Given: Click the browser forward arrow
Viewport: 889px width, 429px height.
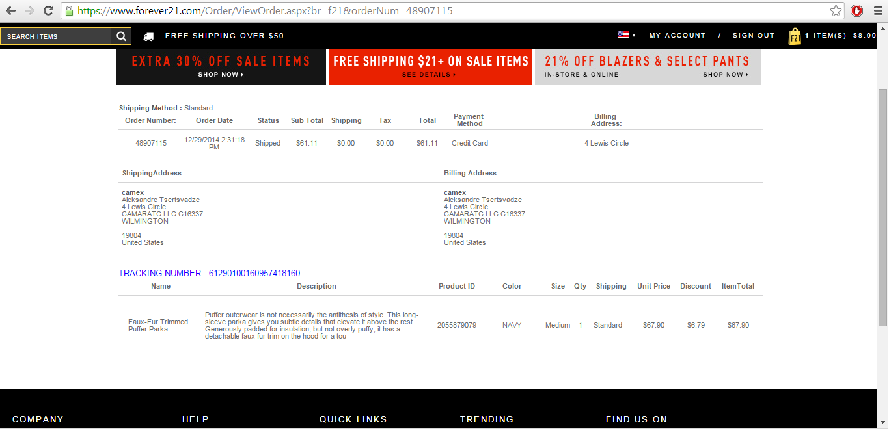Looking at the screenshot, I should click(29, 11).
